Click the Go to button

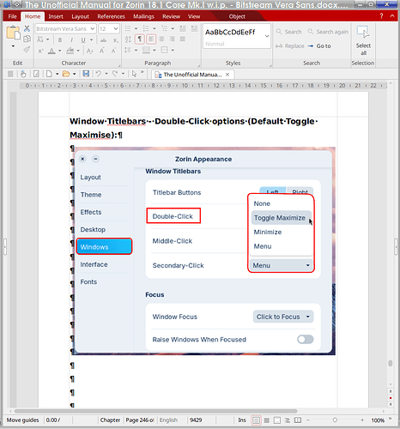click(x=319, y=46)
